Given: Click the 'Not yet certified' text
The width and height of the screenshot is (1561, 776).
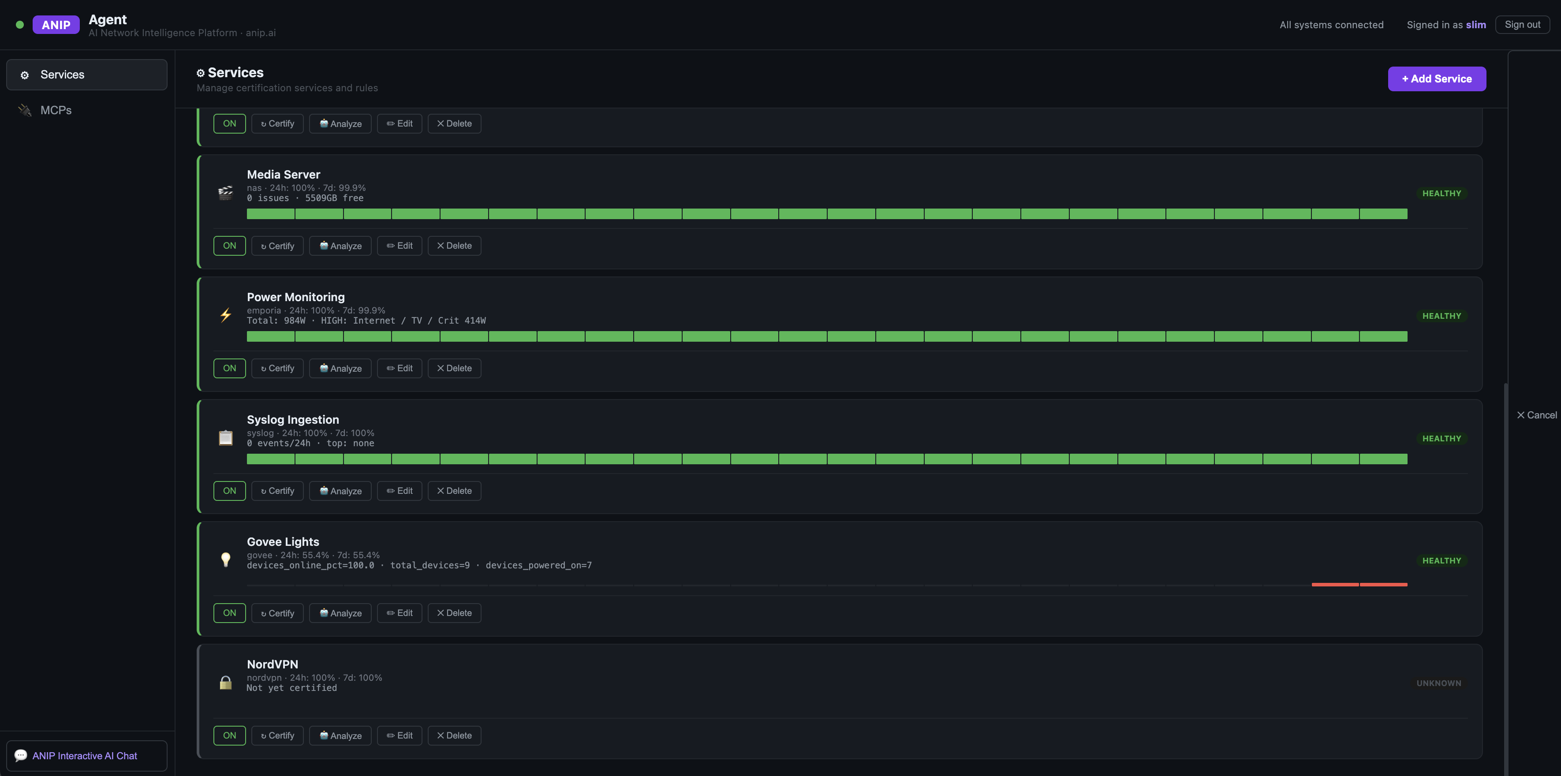Looking at the screenshot, I should pyautogui.click(x=291, y=688).
